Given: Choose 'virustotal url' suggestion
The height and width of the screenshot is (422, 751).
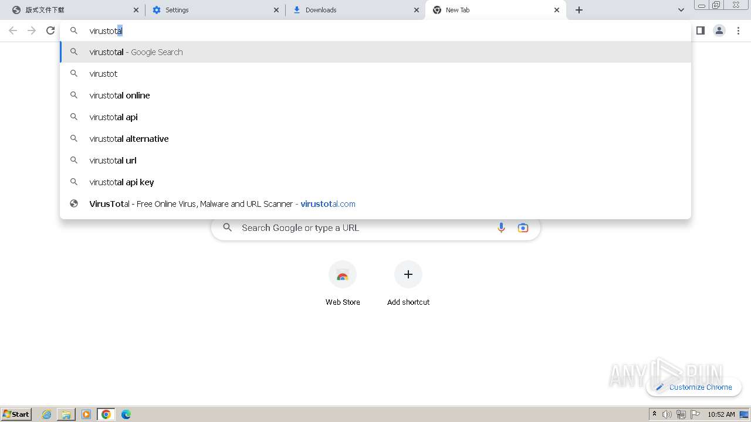Looking at the screenshot, I should click(375, 161).
